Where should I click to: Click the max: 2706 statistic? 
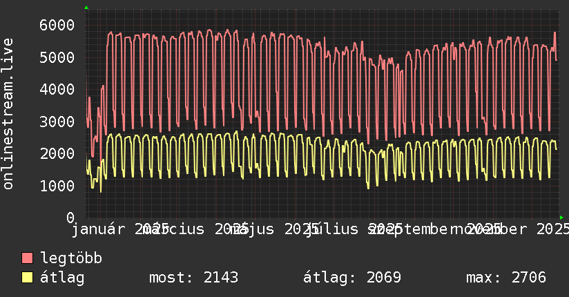point(506,278)
